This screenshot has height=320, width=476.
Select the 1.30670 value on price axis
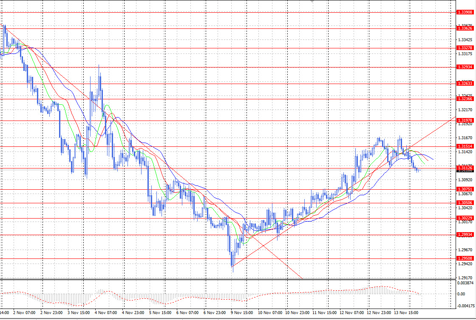pos(465,194)
